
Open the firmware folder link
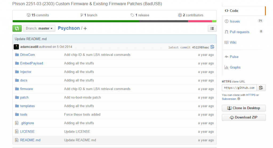[26, 89]
